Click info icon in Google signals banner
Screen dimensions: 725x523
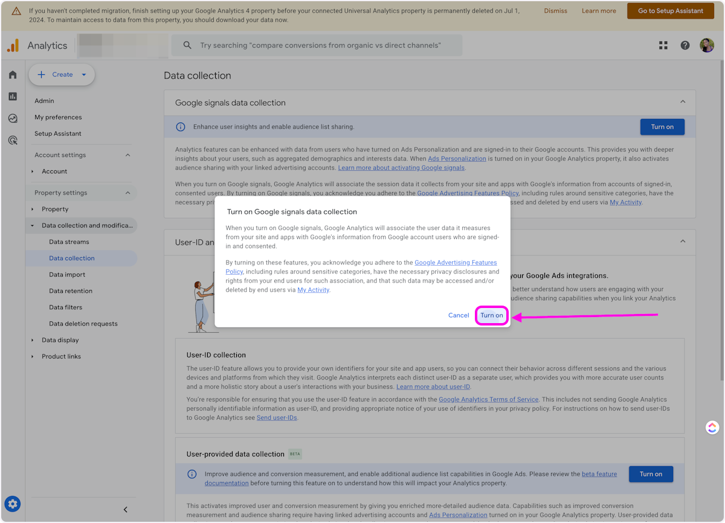[180, 127]
